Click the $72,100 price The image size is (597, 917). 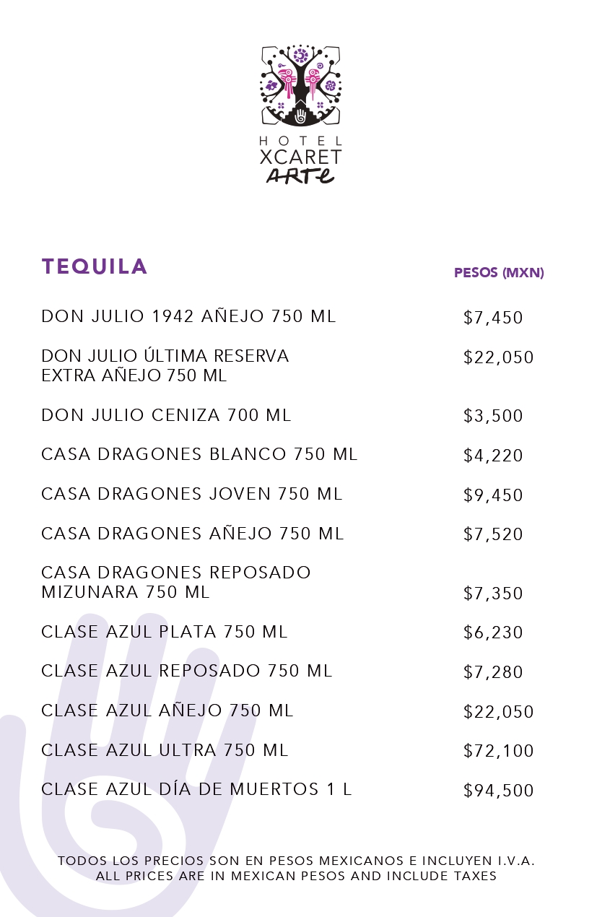coord(499,751)
